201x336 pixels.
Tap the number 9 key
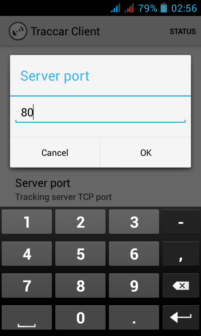[134, 286]
